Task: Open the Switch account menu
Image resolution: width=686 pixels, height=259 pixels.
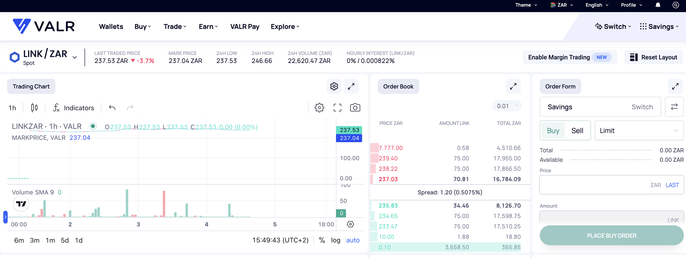Action: 613,27
